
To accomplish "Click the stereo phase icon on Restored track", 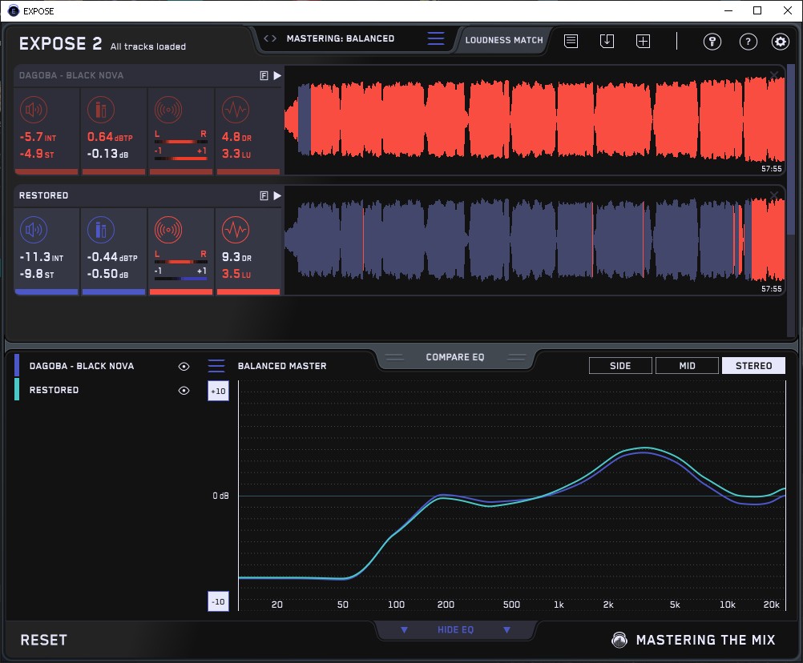I will [168, 230].
